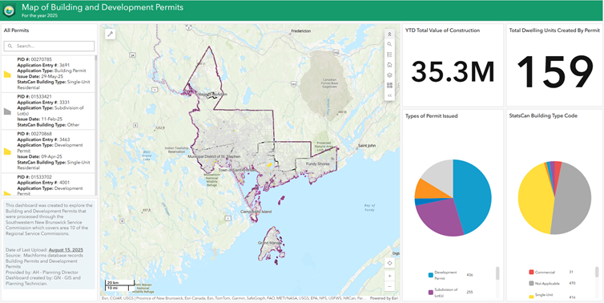Viewport: 604px width, 303px height.
Task: Click the StatsCan Building Type legend scrollbar
Action: click(x=597, y=273)
